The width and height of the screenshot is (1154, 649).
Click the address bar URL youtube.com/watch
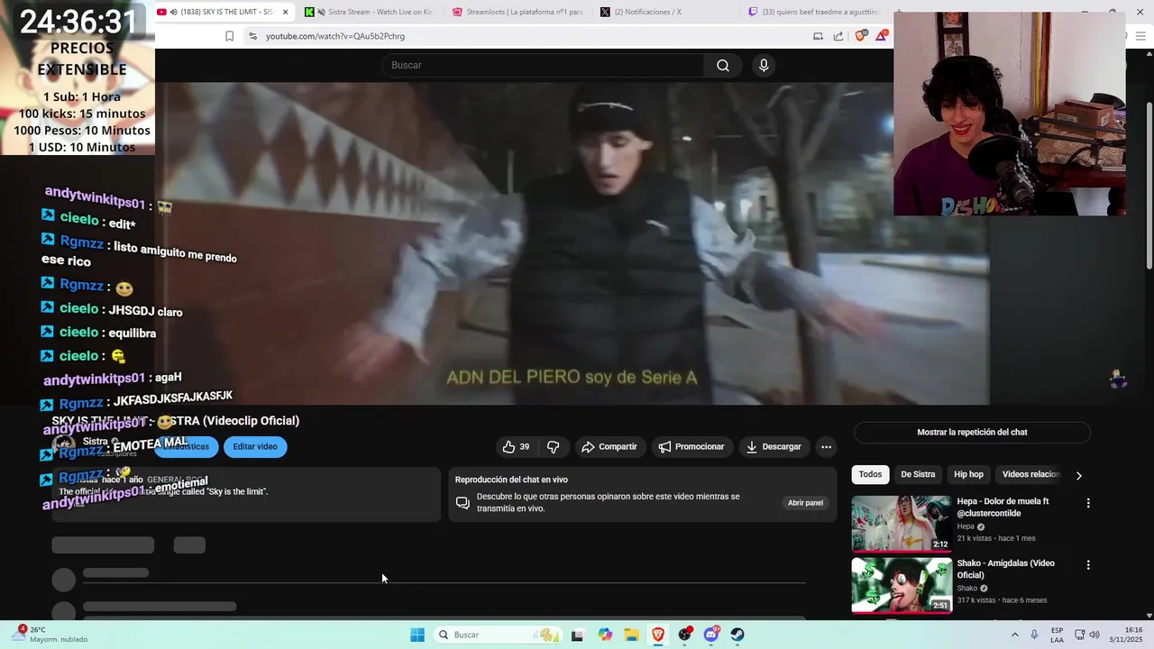coord(335,36)
